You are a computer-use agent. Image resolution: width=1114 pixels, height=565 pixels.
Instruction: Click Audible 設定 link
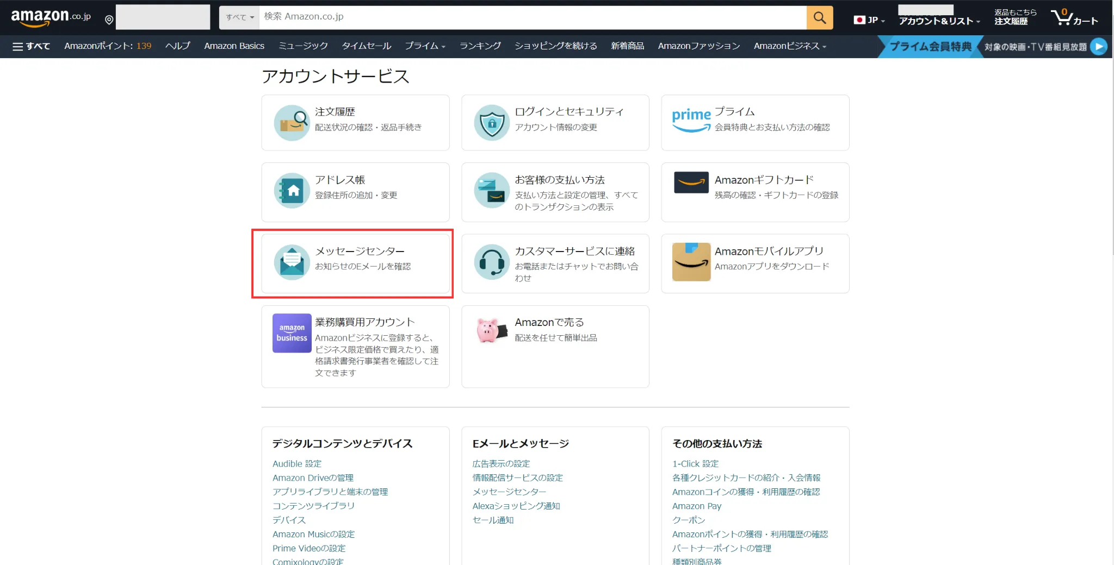click(297, 464)
